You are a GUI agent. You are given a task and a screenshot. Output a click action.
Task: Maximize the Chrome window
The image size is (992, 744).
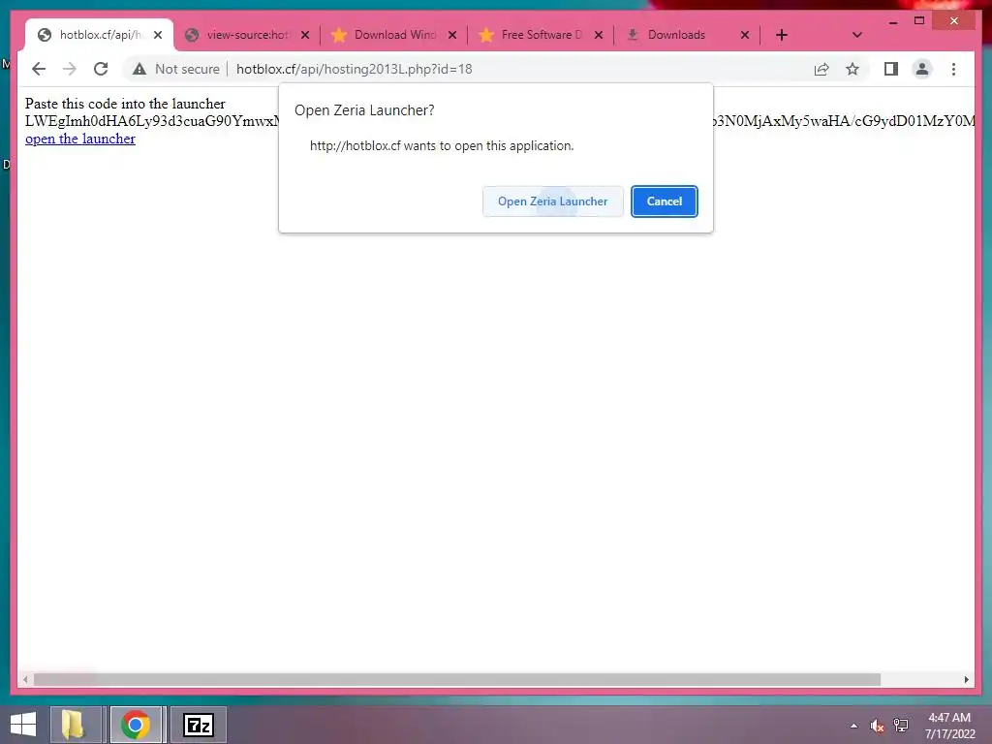(919, 21)
